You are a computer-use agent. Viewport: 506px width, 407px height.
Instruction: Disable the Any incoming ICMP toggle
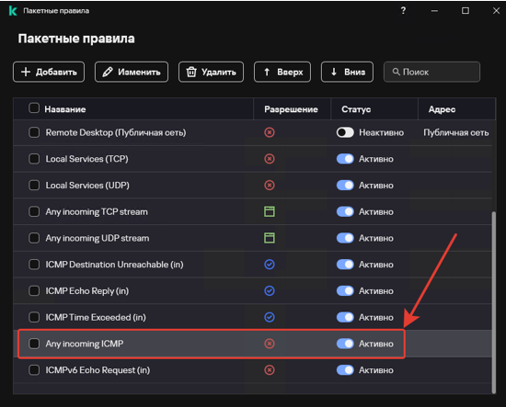pos(345,344)
